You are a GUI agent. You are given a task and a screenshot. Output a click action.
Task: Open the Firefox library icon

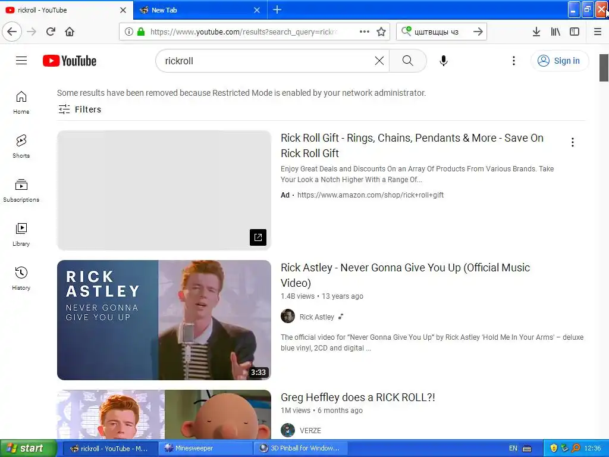555,32
